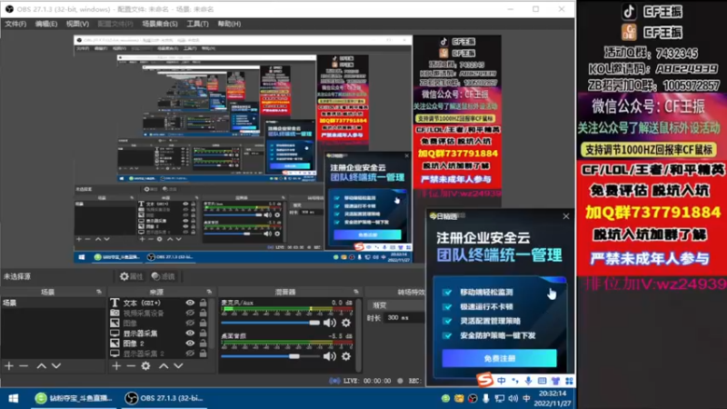Mute the 桌面音频 speaker icon
Screen dimensions: 727x409
coord(330,356)
